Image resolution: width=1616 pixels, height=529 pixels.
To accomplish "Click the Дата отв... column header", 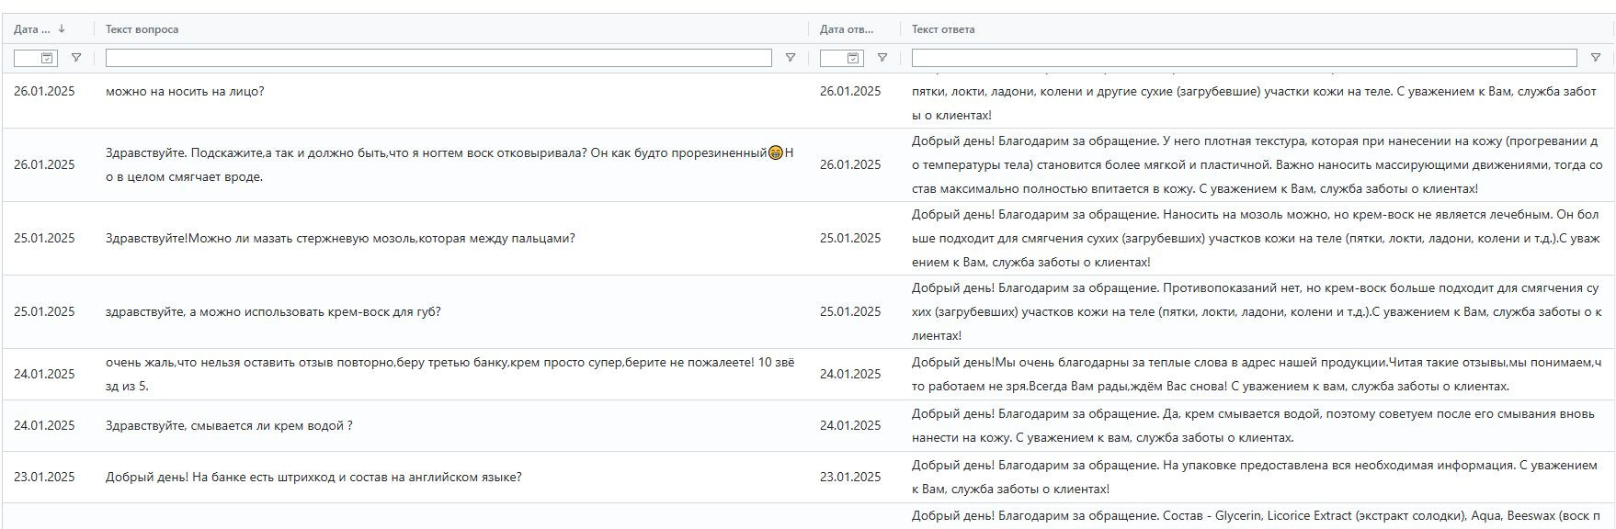I will click(x=847, y=29).
